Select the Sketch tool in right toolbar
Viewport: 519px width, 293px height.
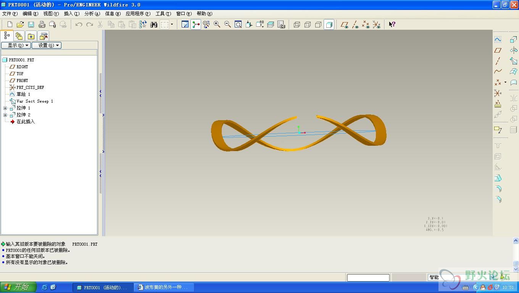(498, 40)
